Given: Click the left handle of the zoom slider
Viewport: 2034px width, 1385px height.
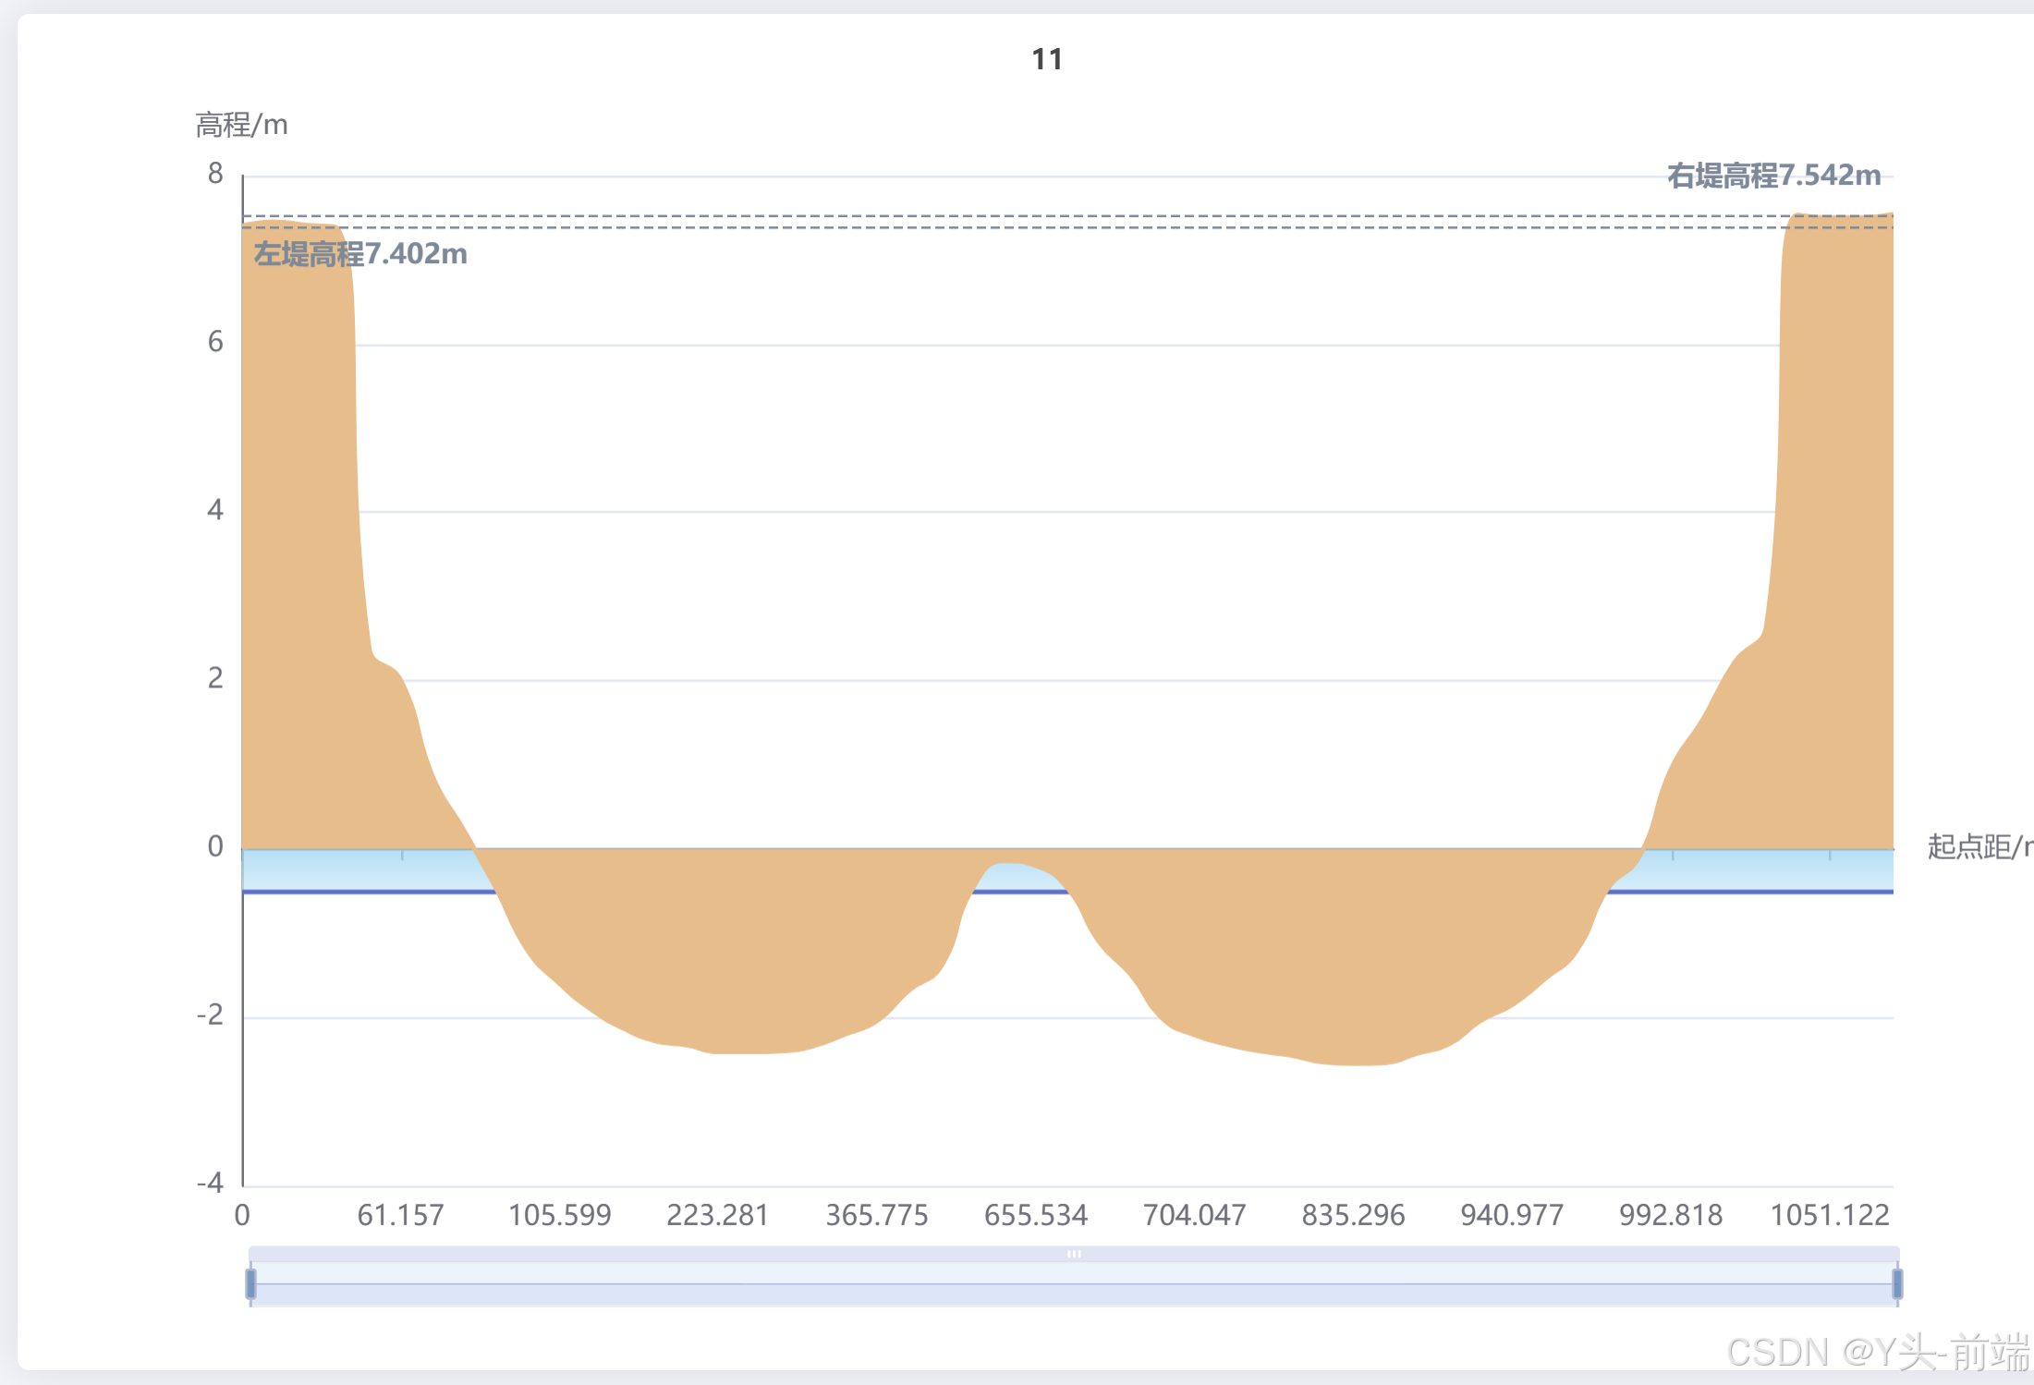Looking at the screenshot, I should click(x=250, y=1283).
